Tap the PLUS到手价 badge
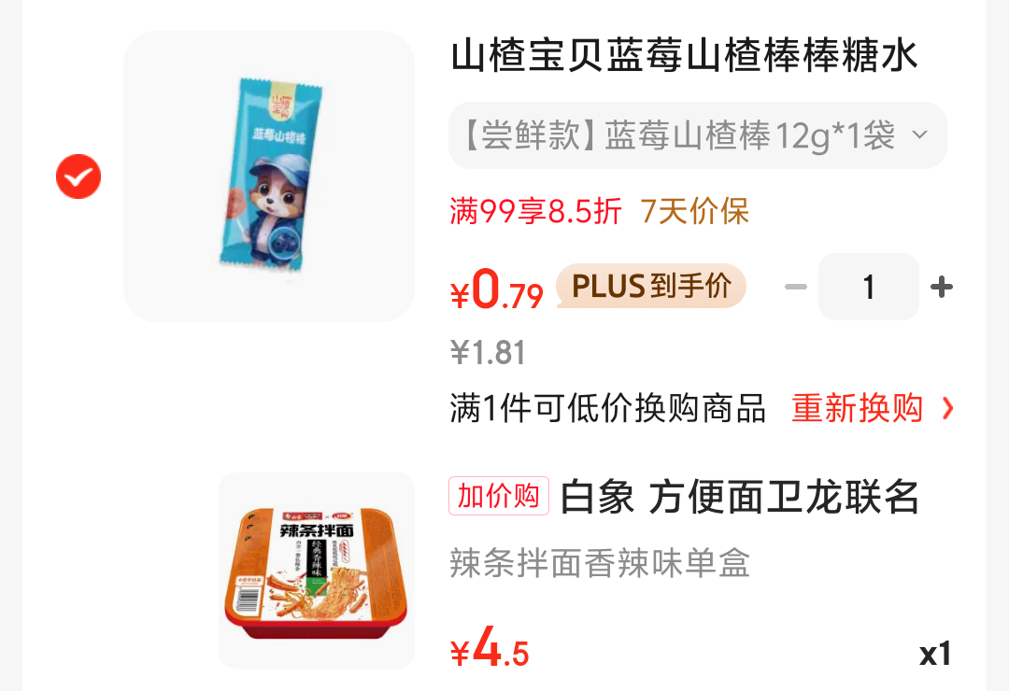 651,286
